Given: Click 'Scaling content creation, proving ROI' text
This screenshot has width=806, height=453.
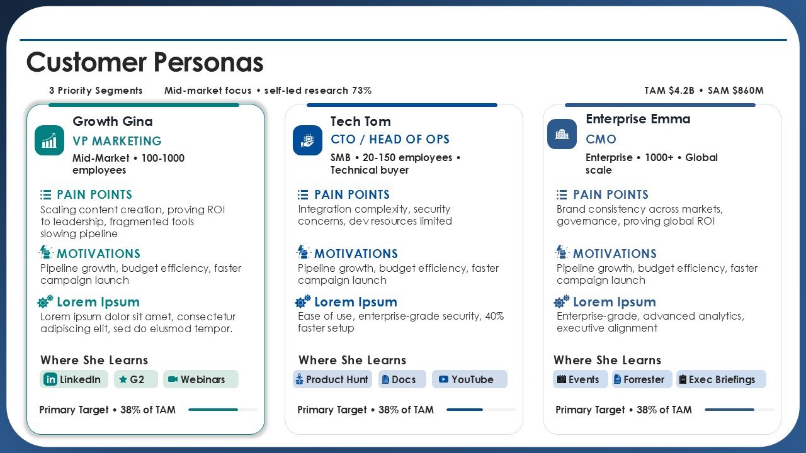Looking at the screenshot, I should coord(132,210).
